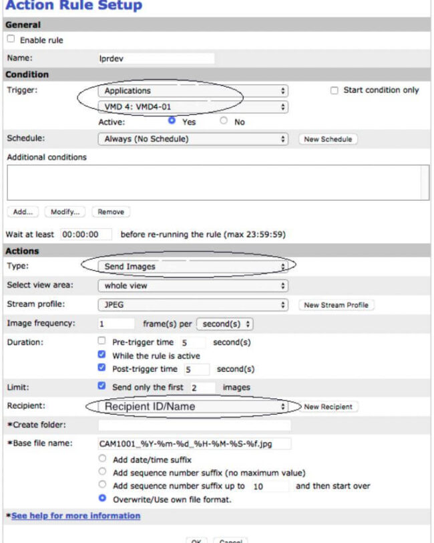Click the image limit count field
Screen dimensions: 434x543
coord(203,387)
